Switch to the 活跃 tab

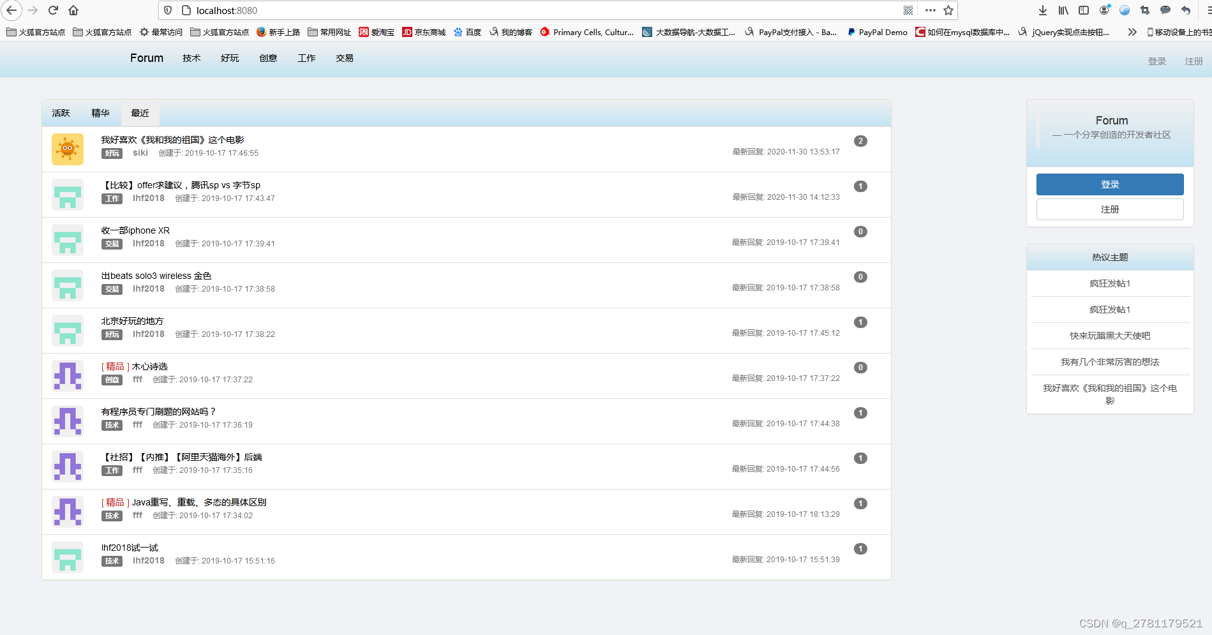click(61, 113)
